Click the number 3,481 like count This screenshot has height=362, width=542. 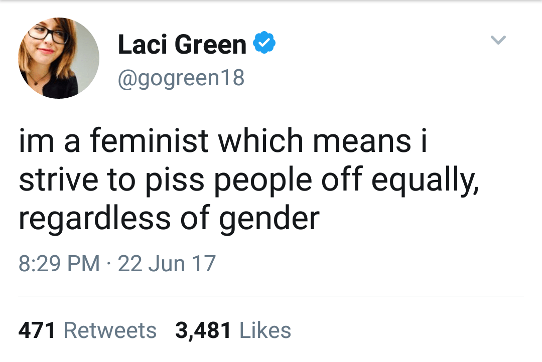click(203, 330)
